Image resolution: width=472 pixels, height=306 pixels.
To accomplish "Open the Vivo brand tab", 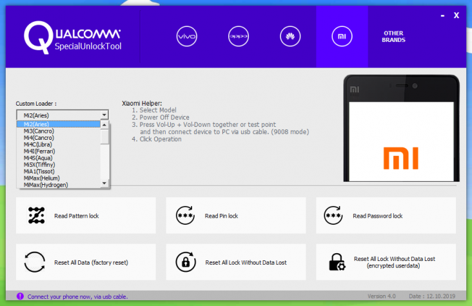I will pyautogui.click(x=186, y=37).
